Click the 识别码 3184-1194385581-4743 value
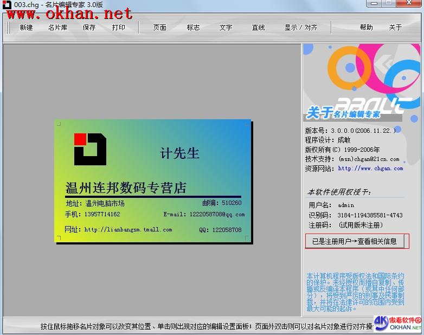The height and width of the screenshot is (335, 424). (x=370, y=215)
